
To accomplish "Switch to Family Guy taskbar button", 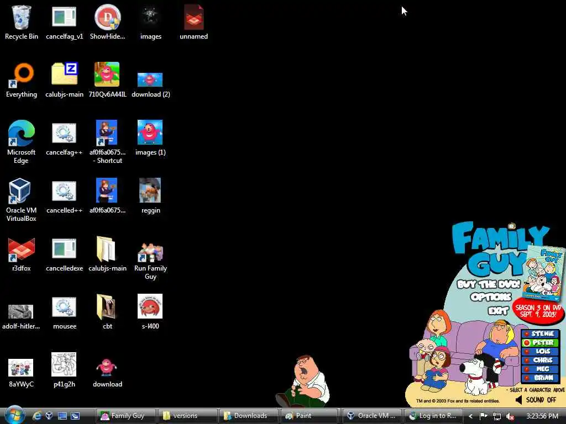I will 126,416.
